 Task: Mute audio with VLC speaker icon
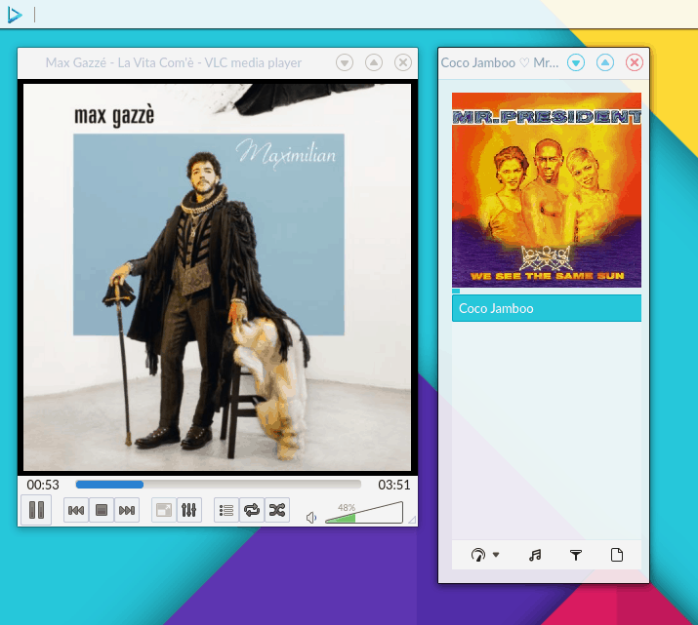[311, 518]
